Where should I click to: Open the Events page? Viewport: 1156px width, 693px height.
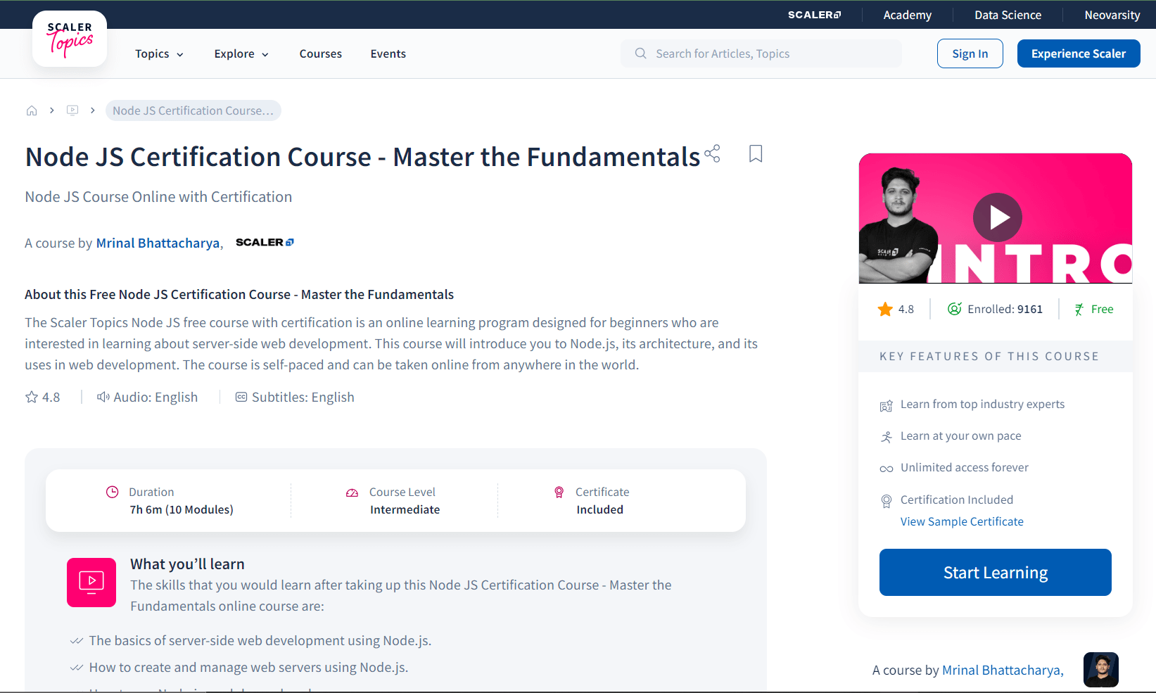(x=388, y=54)
